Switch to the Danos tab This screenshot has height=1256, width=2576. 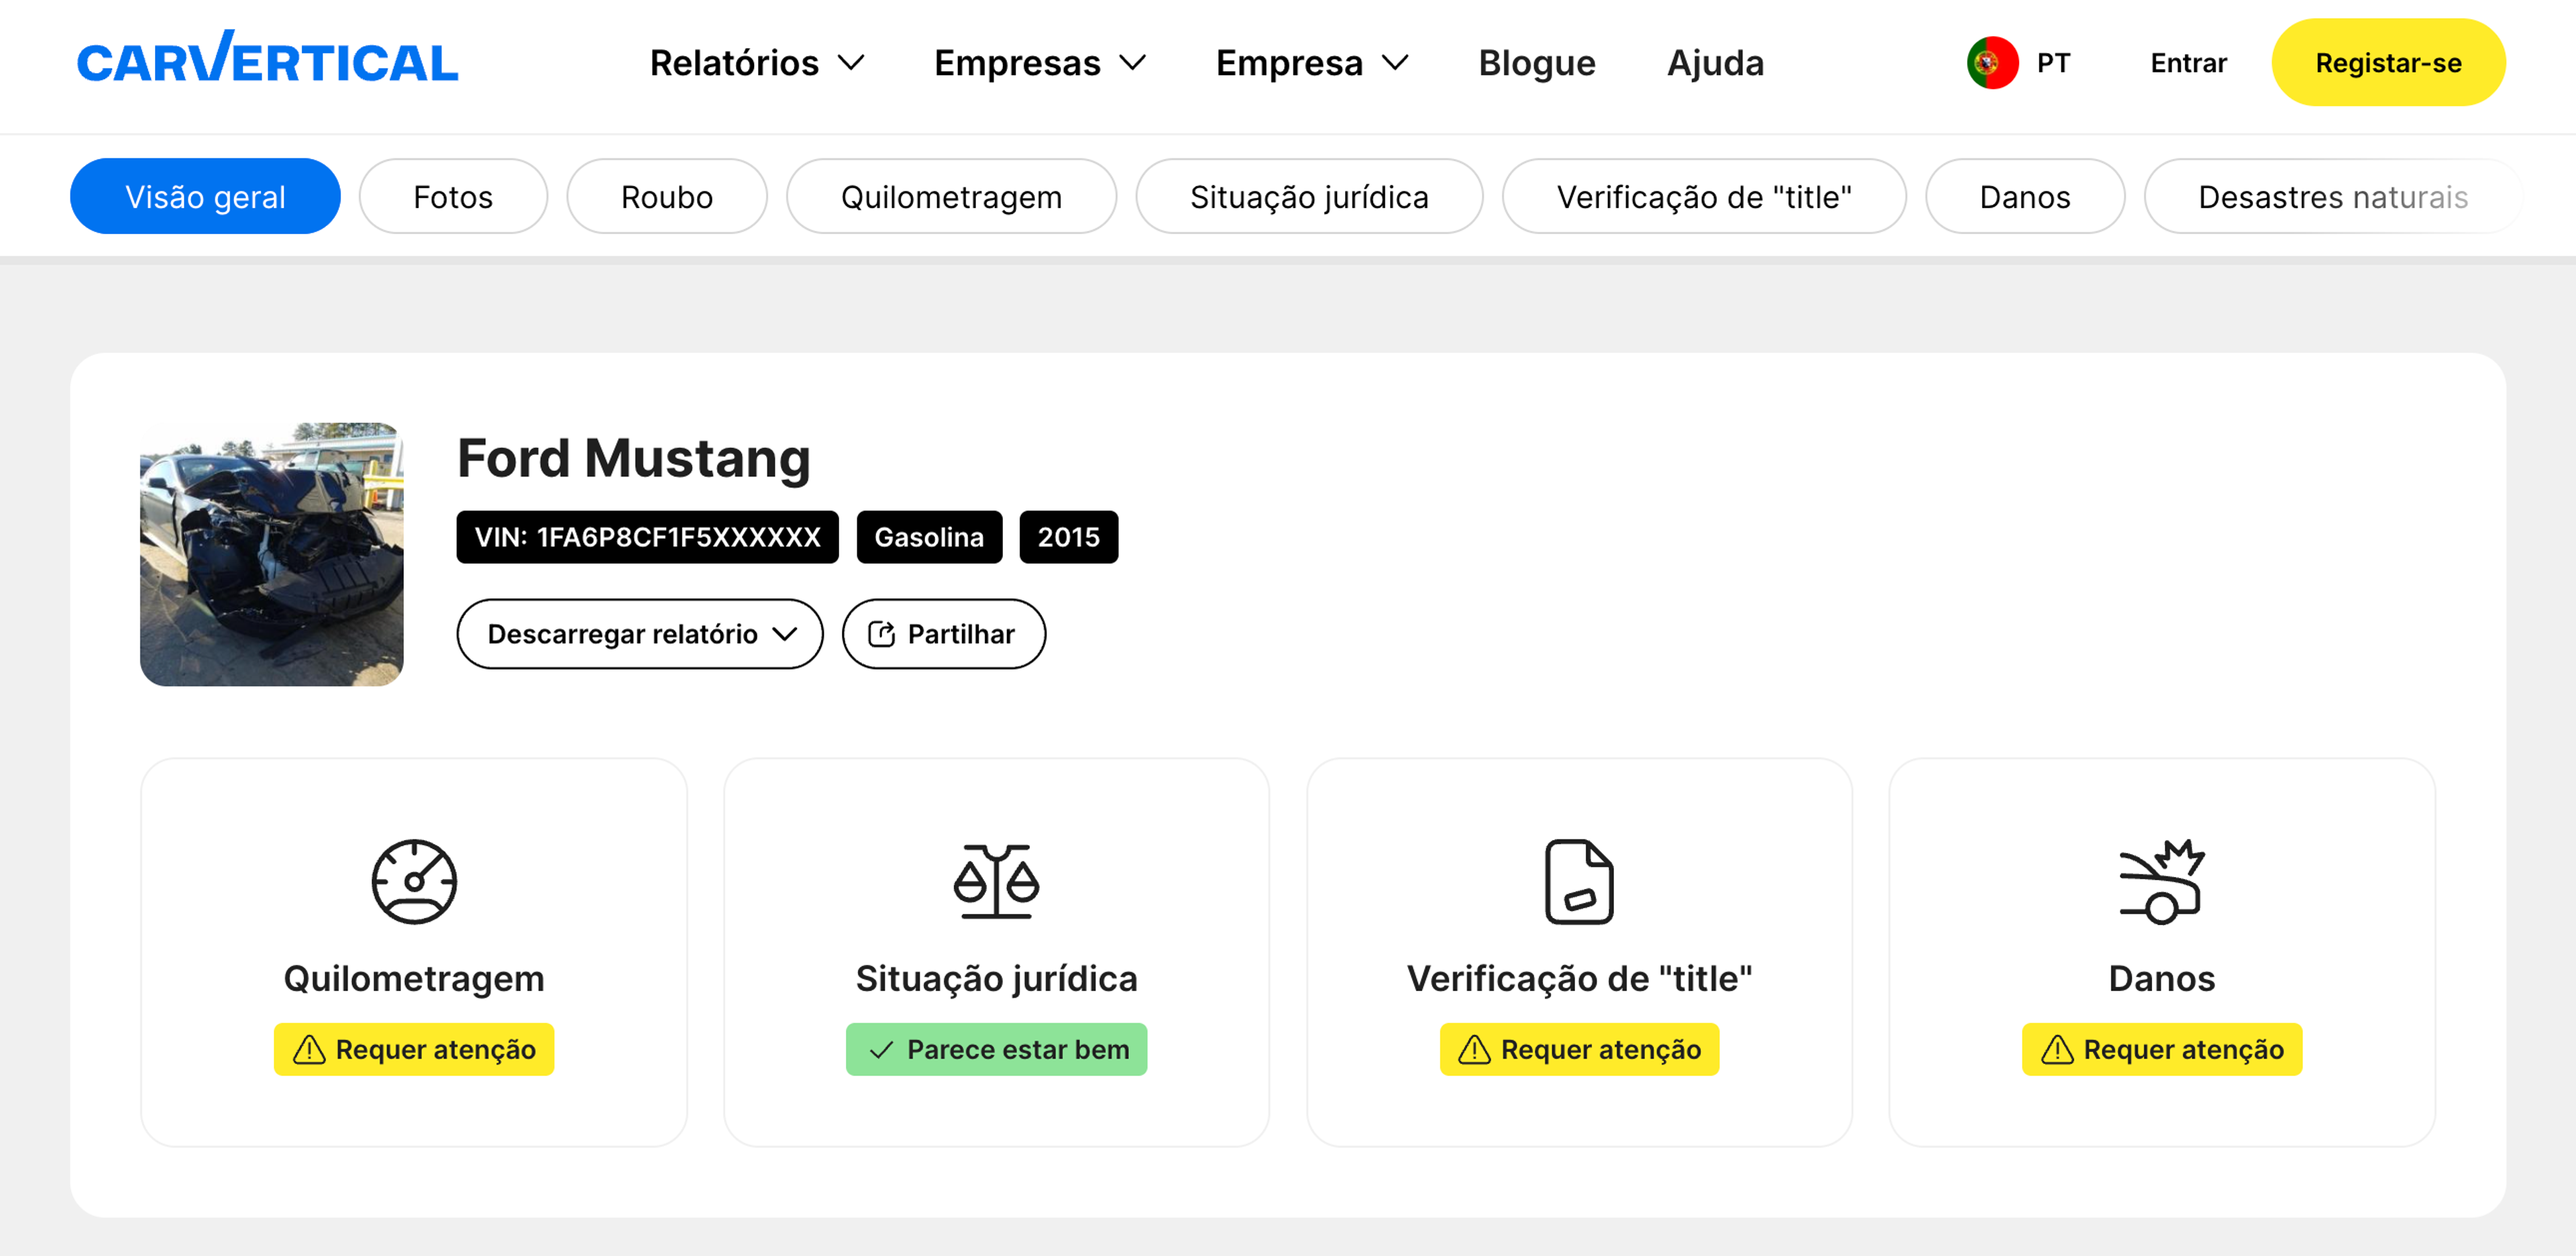click(2025, 196)
